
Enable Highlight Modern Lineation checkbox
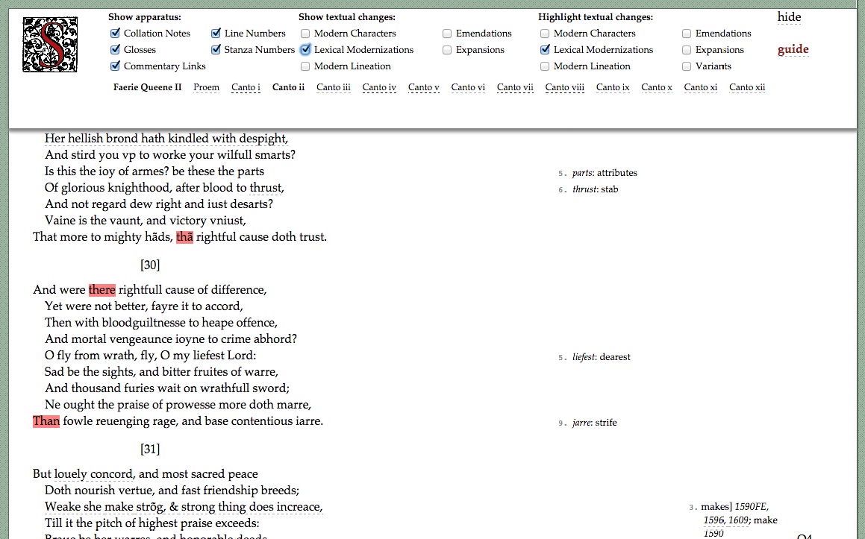pos(545,66)
